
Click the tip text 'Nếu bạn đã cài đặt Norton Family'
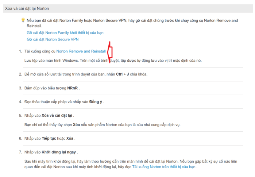click(55, 20)
